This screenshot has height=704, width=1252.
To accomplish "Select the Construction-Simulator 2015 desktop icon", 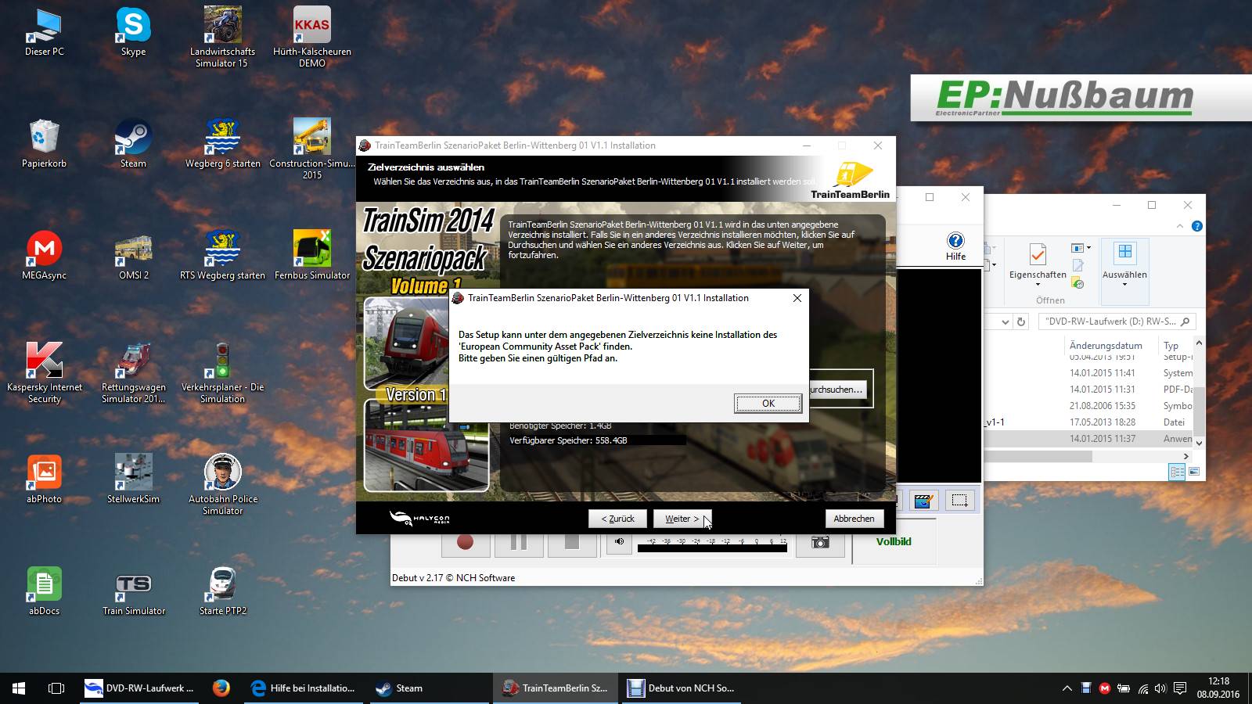I will click(x=312, y=149).
